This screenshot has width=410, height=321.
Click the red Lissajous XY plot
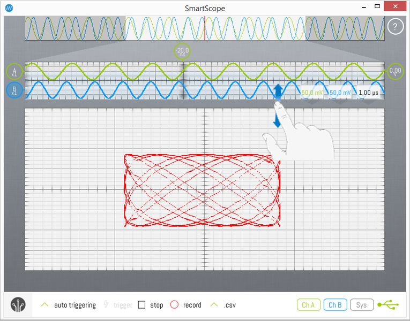[202, 190]
